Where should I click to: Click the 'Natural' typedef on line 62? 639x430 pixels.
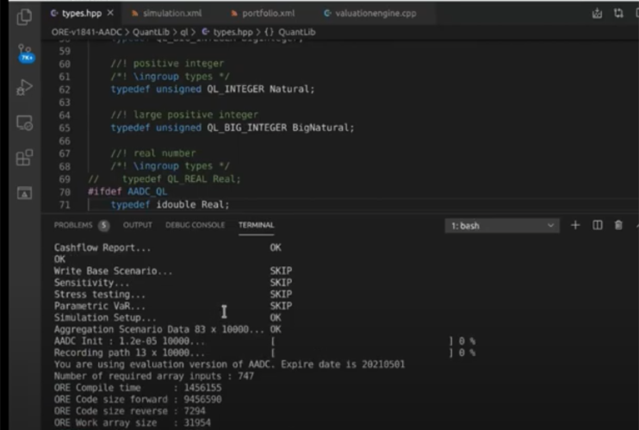pos(213,89)
